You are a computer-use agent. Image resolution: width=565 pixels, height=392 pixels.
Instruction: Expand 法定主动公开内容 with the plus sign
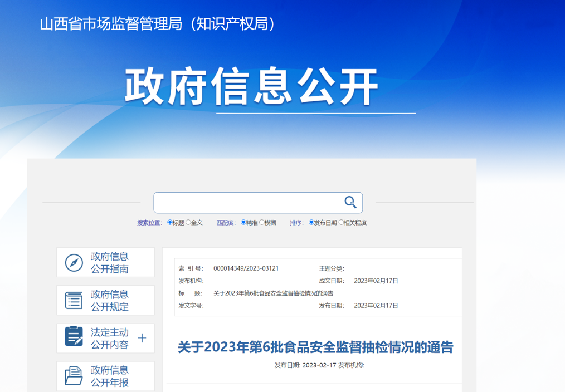142,338
